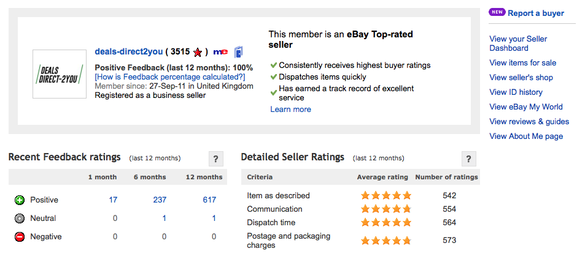Go to View items for sale
Screen dimensions: 585x265
(x=522, y=62)
